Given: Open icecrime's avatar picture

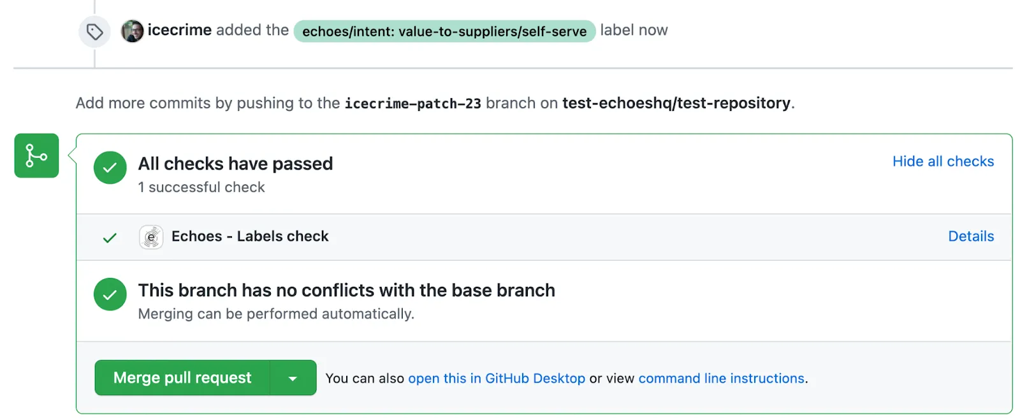Looking at the screenshot, I should (132, 31).
